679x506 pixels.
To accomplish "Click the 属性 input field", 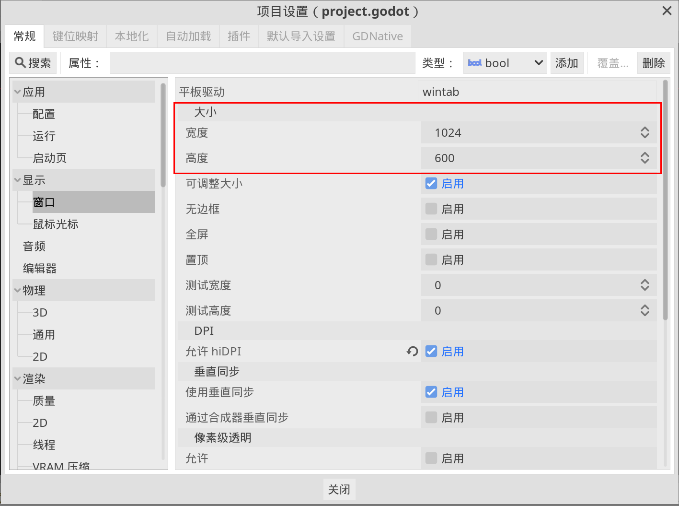I will click(262, 63).
